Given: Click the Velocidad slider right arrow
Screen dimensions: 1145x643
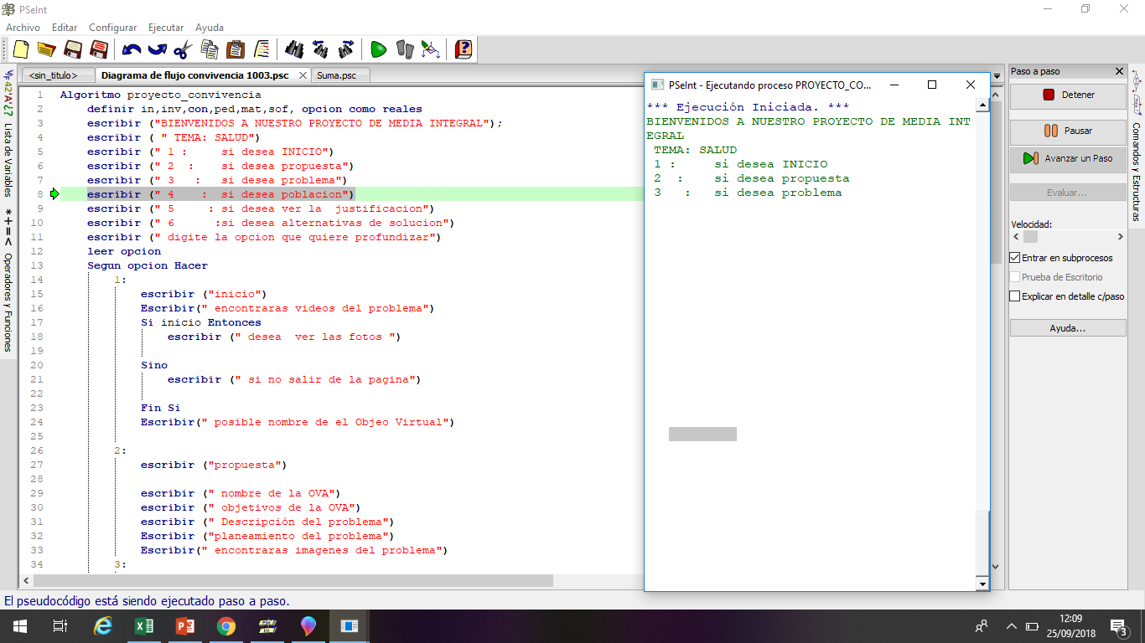Looking at the screenshot, I should pos(1121,237).
